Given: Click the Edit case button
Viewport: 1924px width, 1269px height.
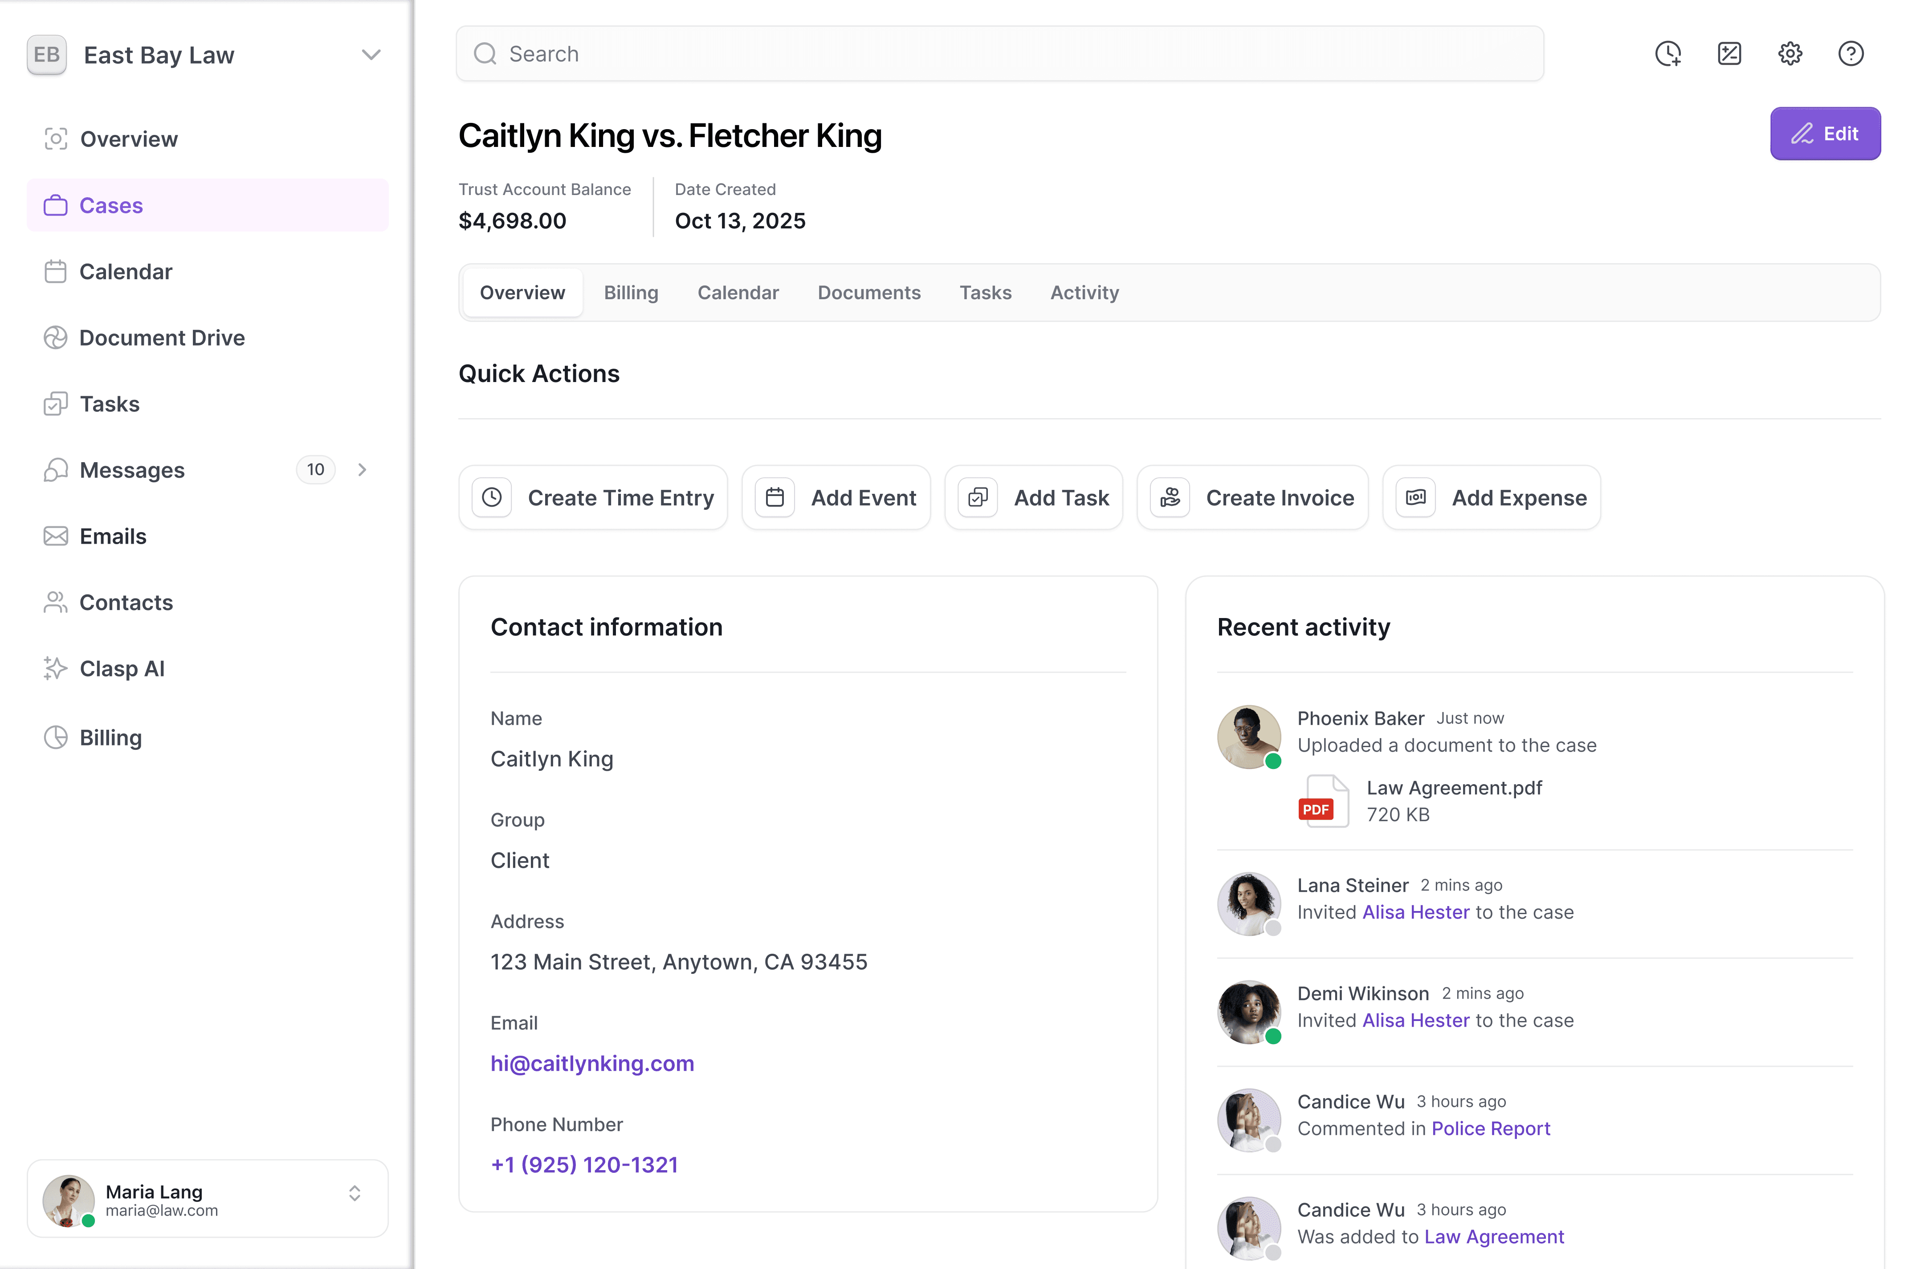Looking at the screenshot, I should click(x=1824, y=134).
